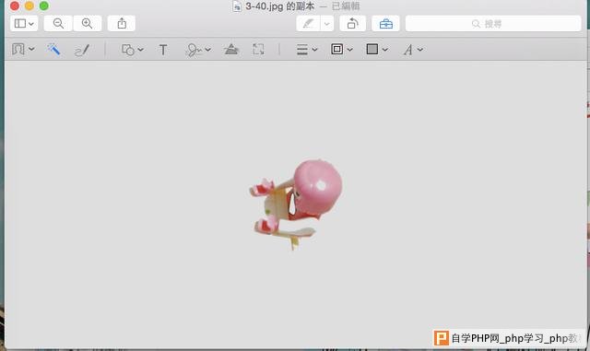590x351 pixels.
Task: Click the zoom out magnifier
Action: (58, 24)
